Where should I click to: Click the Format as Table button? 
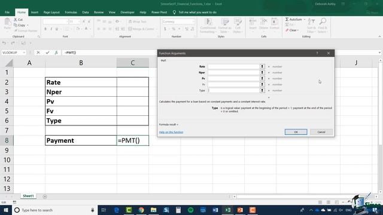[x=224, y=25]
